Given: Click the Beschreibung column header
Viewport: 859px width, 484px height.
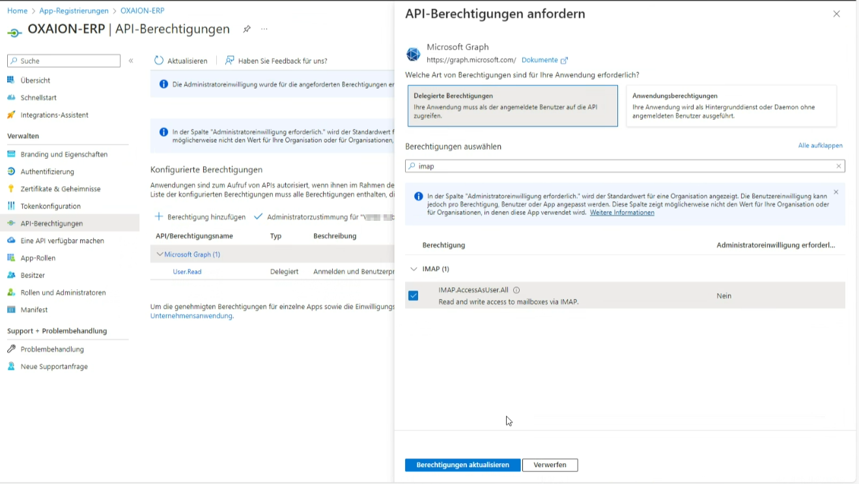Looking at the screenshot, I should (x=335, y=236).
